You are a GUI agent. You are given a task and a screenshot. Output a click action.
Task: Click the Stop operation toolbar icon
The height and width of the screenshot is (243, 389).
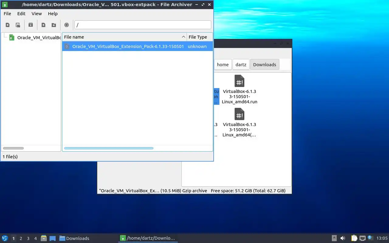pos(67,25)
